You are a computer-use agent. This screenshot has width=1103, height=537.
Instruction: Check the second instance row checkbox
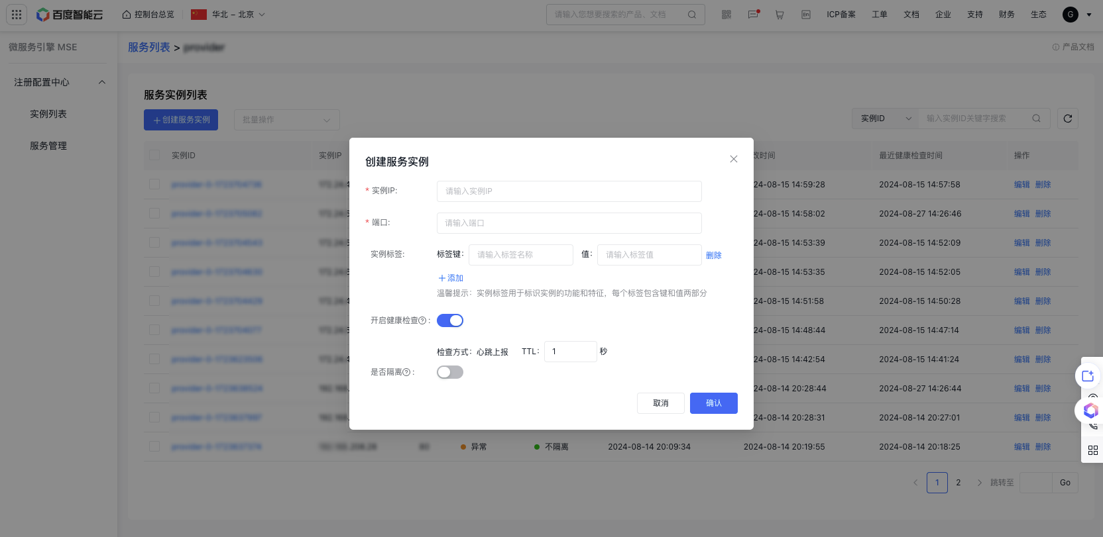154,213
